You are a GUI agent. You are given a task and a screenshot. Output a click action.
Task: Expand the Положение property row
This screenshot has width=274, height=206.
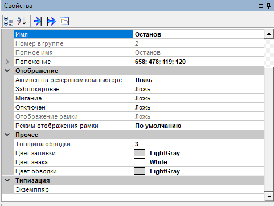(x=7, y=62)
